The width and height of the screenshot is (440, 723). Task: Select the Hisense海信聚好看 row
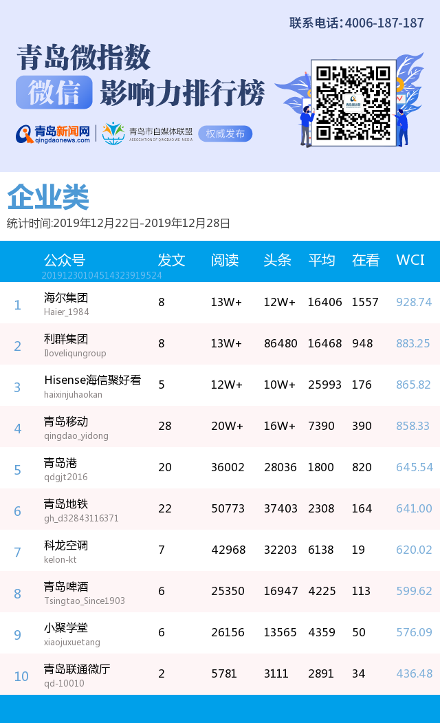(x=92, y=380)
